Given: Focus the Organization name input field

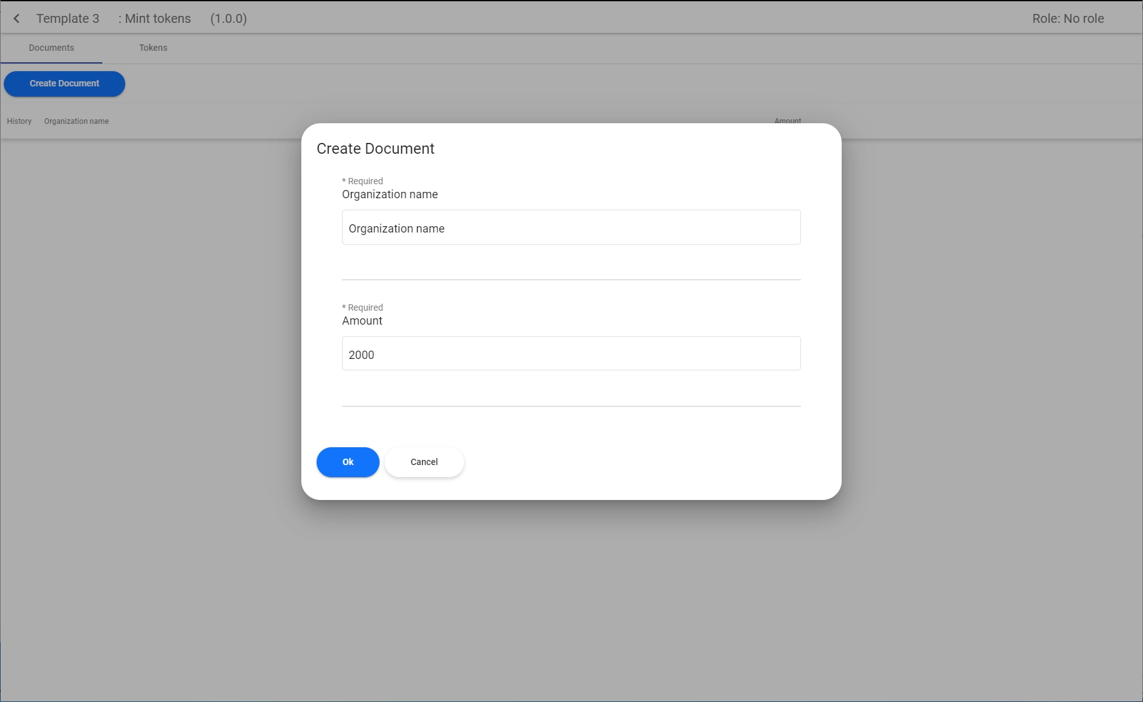Looking at the screenshot, I should tap(571, 227).
